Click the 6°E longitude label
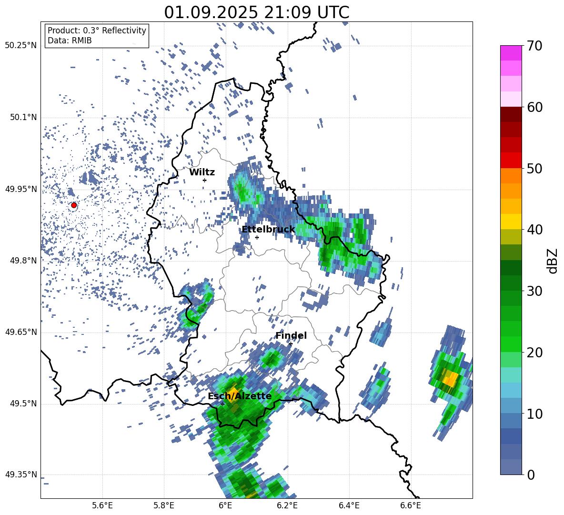This screenshot has height=515, width=564. (x=225, y=505)
